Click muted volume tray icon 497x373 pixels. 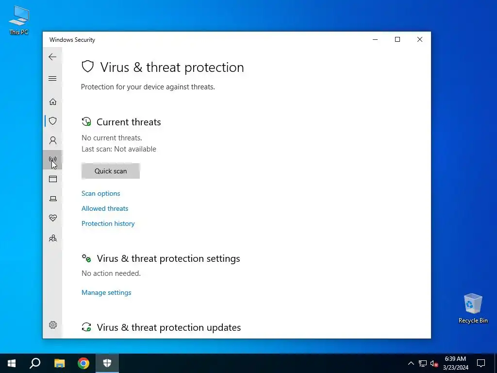pos(434,363)
